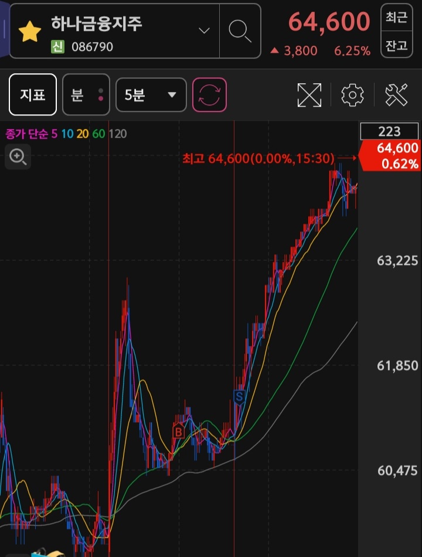Viewport: 422px width, 557px height.
Task: Open the 분 chart type selector
Action: 86,94
